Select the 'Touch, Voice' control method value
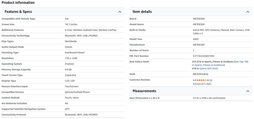This screenshot has width=254, height=119. click(72, 98)
